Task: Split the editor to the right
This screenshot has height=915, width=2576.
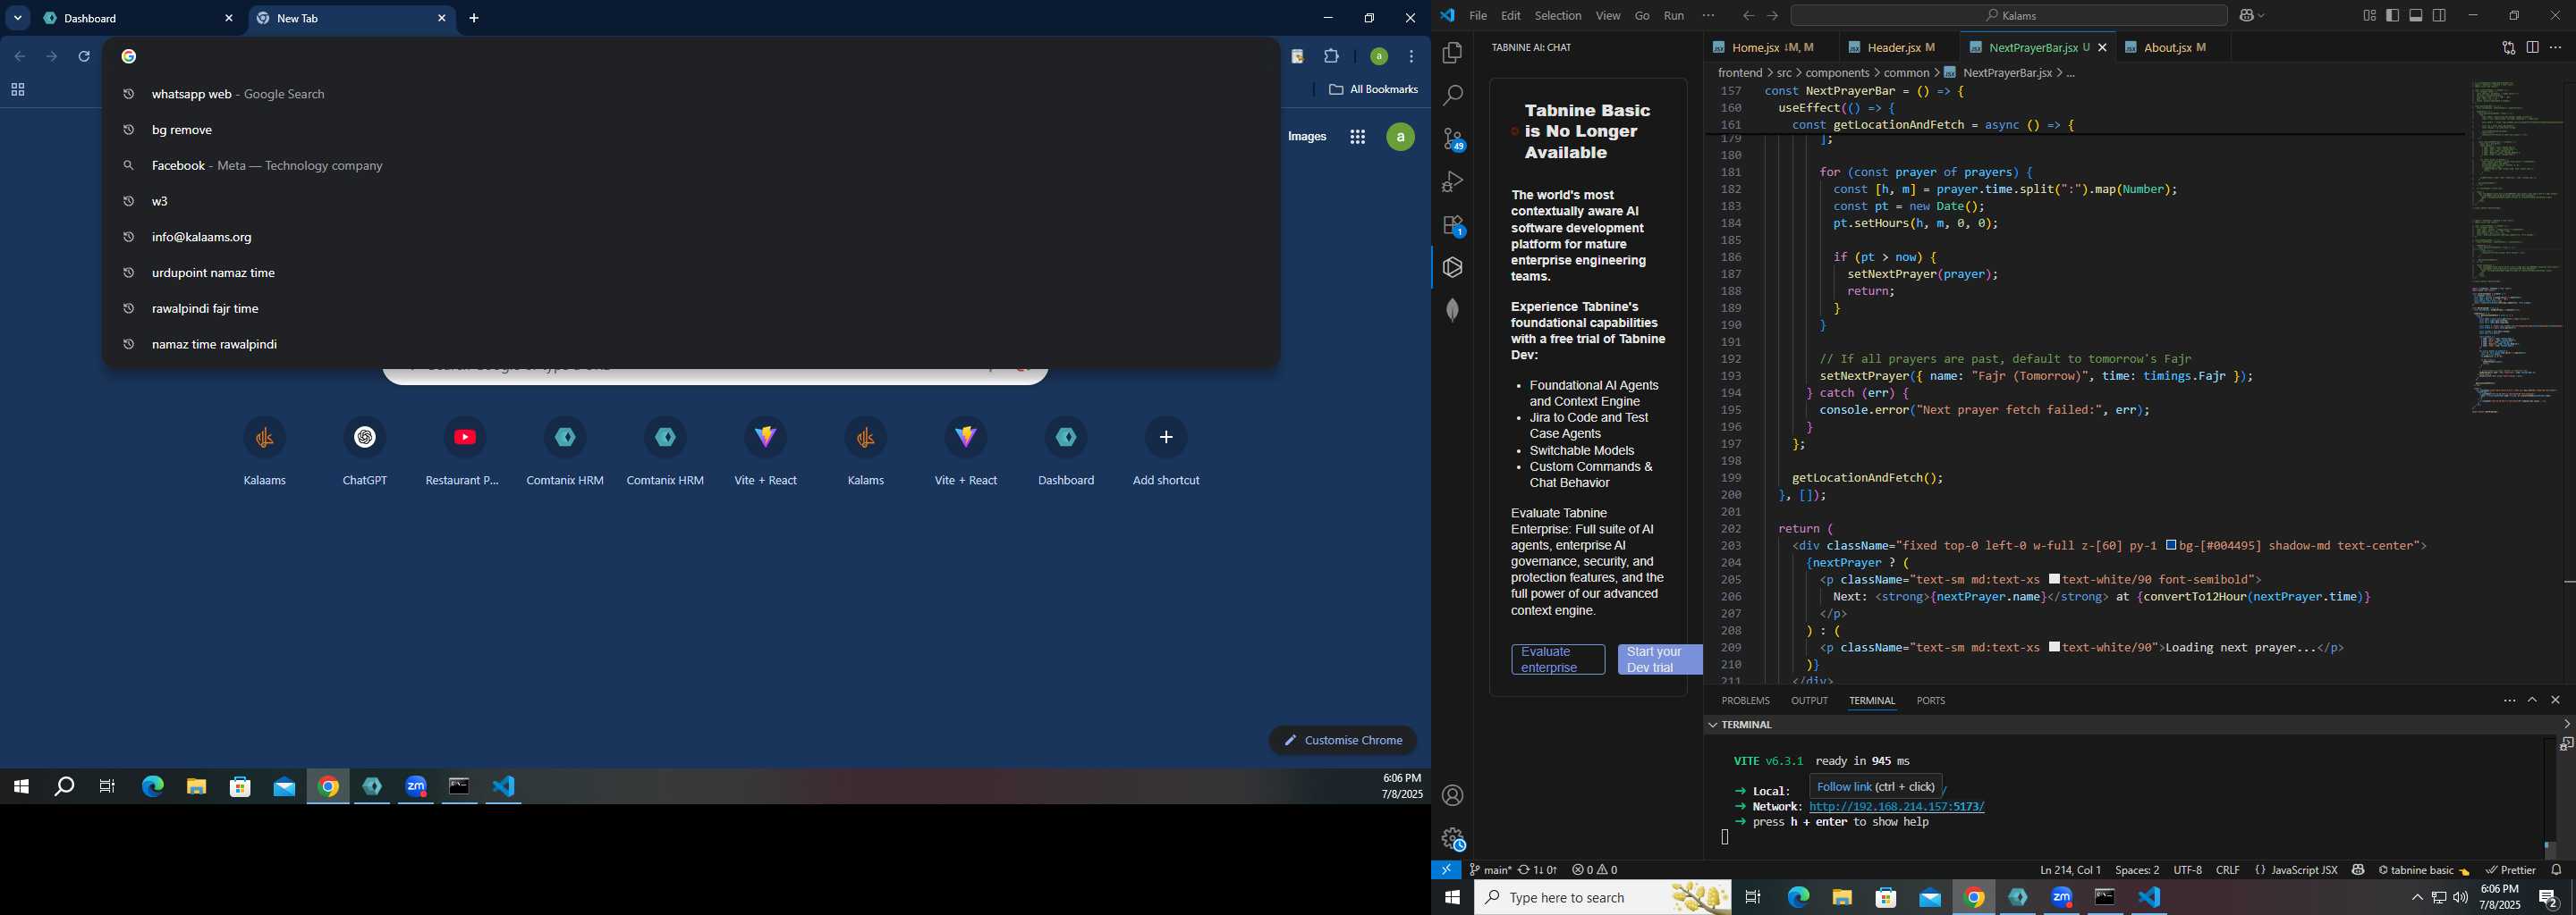Action: coord(2532,48)
